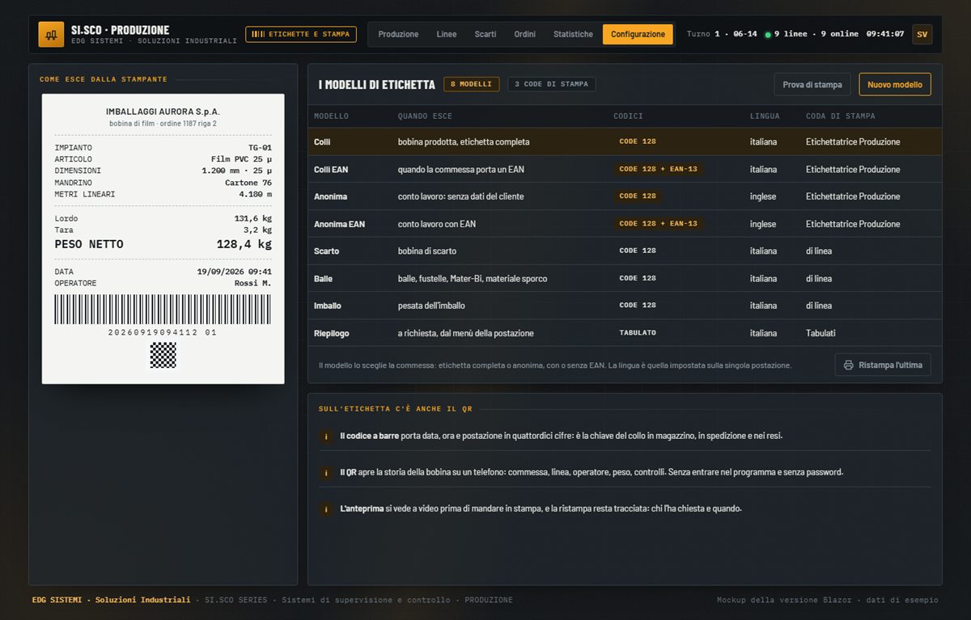
Task: Select the Colli EAN model row
Action: [x=625, y=169]
